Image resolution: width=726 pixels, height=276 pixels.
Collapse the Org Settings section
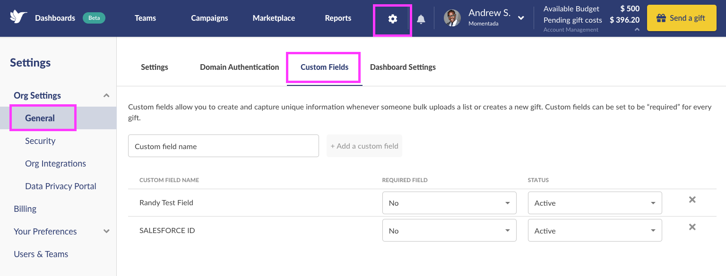click(106, 95)
